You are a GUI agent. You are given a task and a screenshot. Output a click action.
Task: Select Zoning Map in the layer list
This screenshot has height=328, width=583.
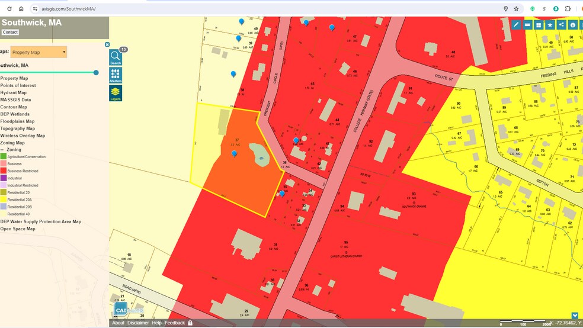tap(12, 143)
